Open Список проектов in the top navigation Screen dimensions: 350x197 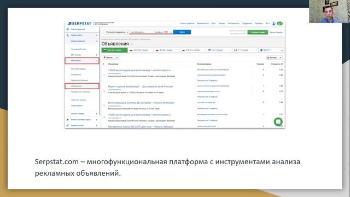pos(187,24)
